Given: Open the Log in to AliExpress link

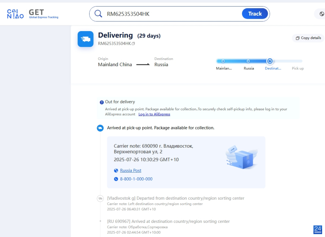Looking at the screenshot, I should (154, 114).
